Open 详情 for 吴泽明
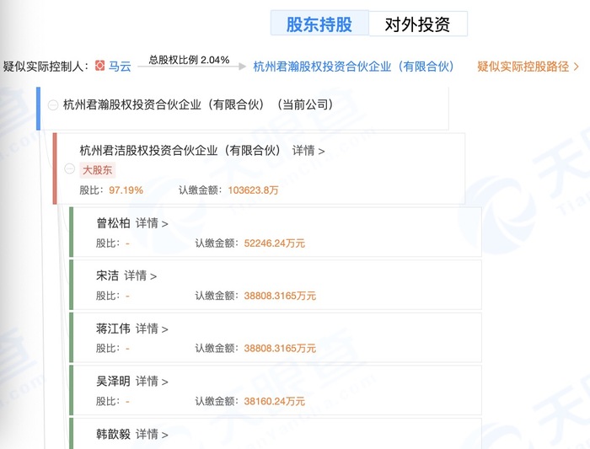 (152, 382)
